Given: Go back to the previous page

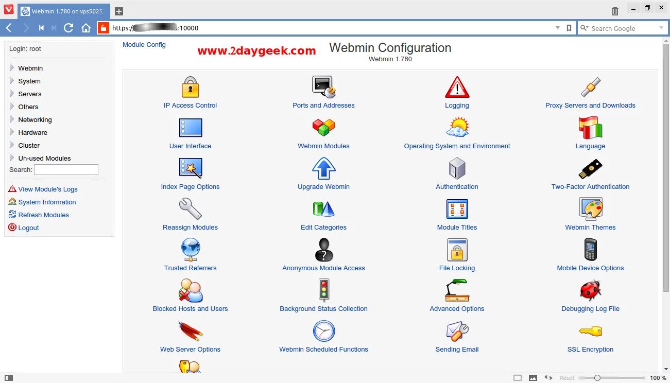Looking at the screenshot, I should (9, 28).
